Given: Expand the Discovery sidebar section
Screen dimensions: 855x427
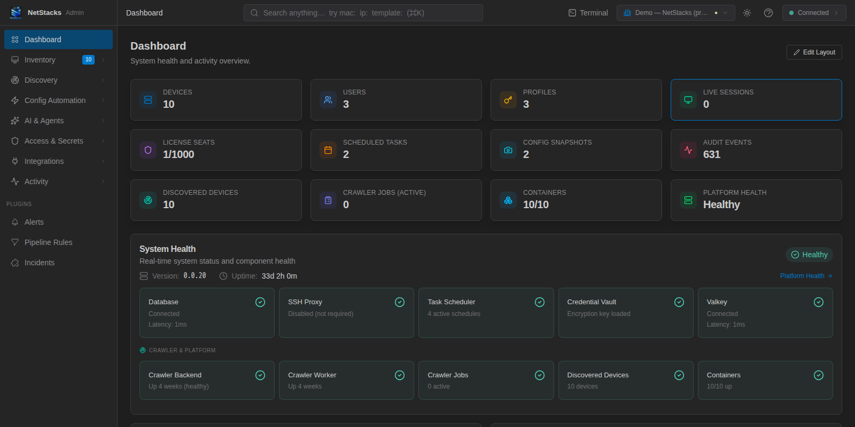Looking at the screenshot, I should click(x=59, y=80).
